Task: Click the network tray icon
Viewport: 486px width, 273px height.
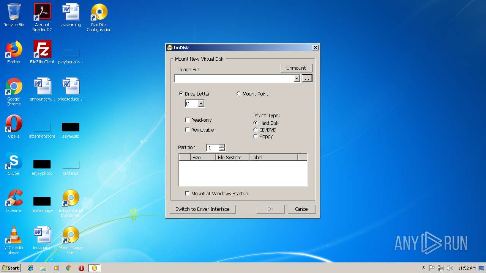Action: pyautogui.click(x=441, y=268)
